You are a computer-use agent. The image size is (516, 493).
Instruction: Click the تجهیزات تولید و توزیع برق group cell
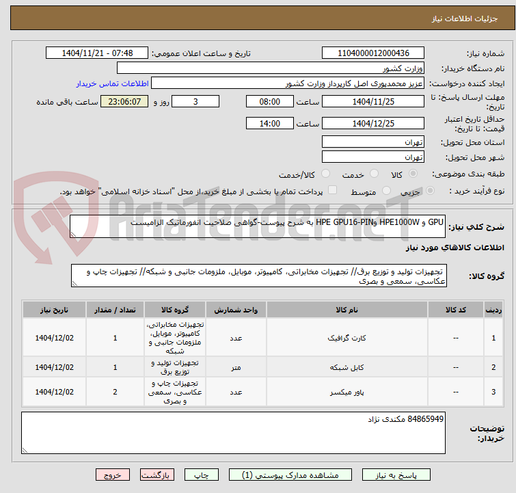pos(175,367)
